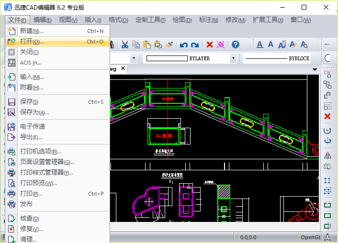Choose 页面设置管理器 menu entry

[58, 162]
